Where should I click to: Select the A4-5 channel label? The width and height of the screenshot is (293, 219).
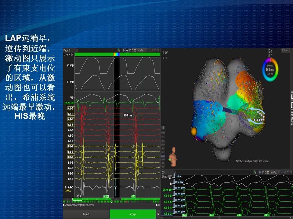tap(71, 125)
